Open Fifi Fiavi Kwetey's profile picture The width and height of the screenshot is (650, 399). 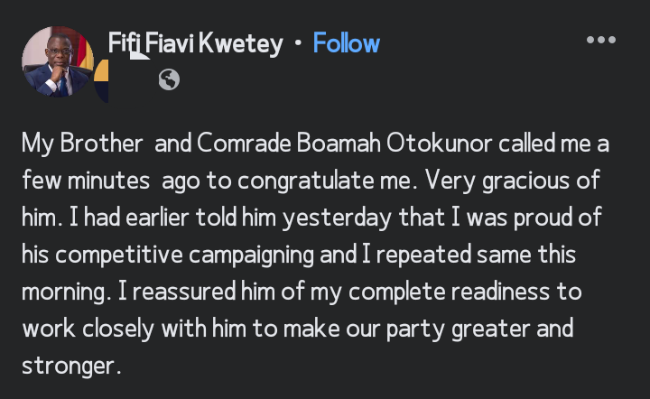[56, 62]
